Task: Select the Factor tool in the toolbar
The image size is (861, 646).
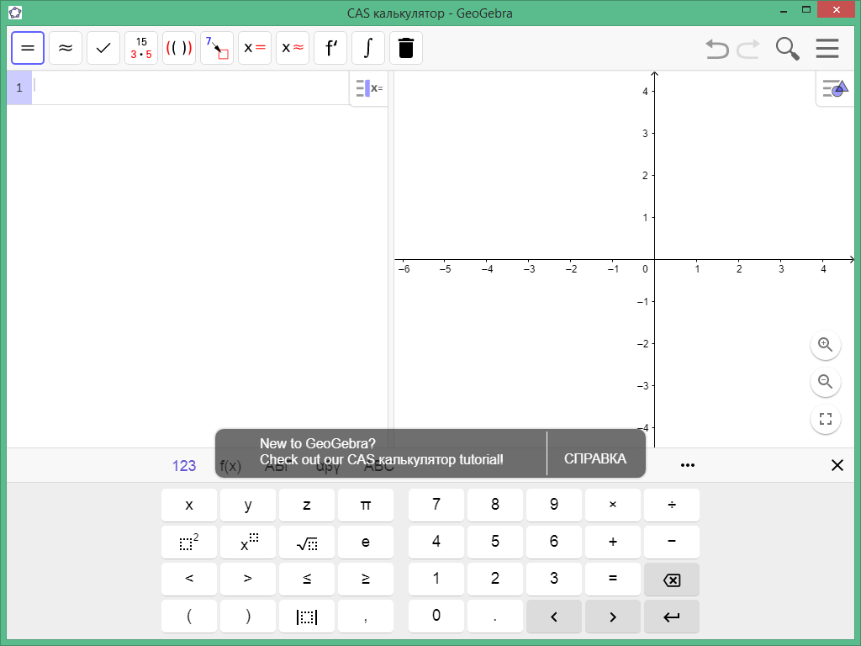Action: coord(140,48)
